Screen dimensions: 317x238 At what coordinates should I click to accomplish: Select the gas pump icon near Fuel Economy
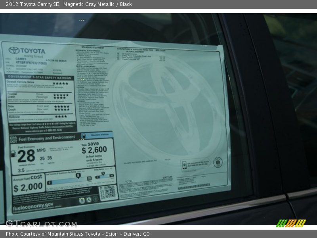coord(13,154)
